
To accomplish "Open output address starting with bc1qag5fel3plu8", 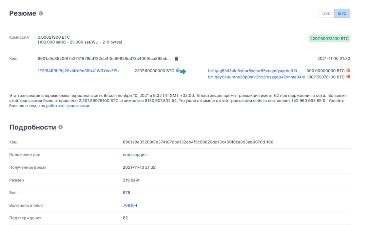I will click(253, 71).
